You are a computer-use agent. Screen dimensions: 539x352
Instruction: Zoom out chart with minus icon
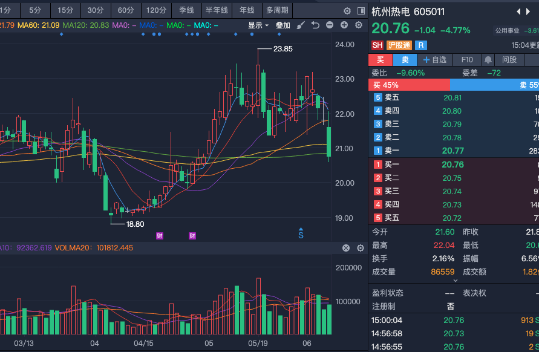(330, 25)
